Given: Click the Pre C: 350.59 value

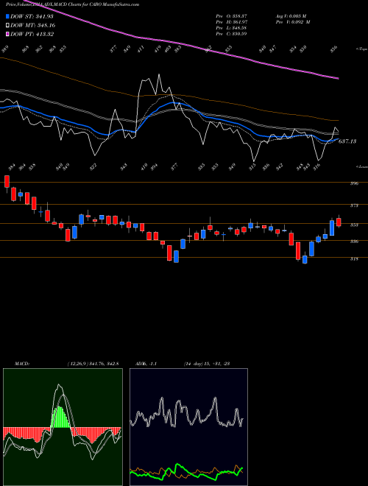Looking at the screenshot, I should click(x=231, y=34).
